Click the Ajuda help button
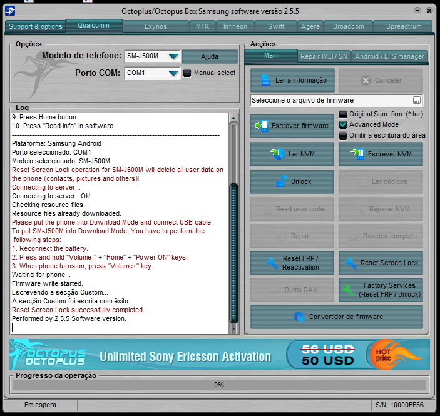The height and width of the screenshot is (416, 440). pos(210,56)
